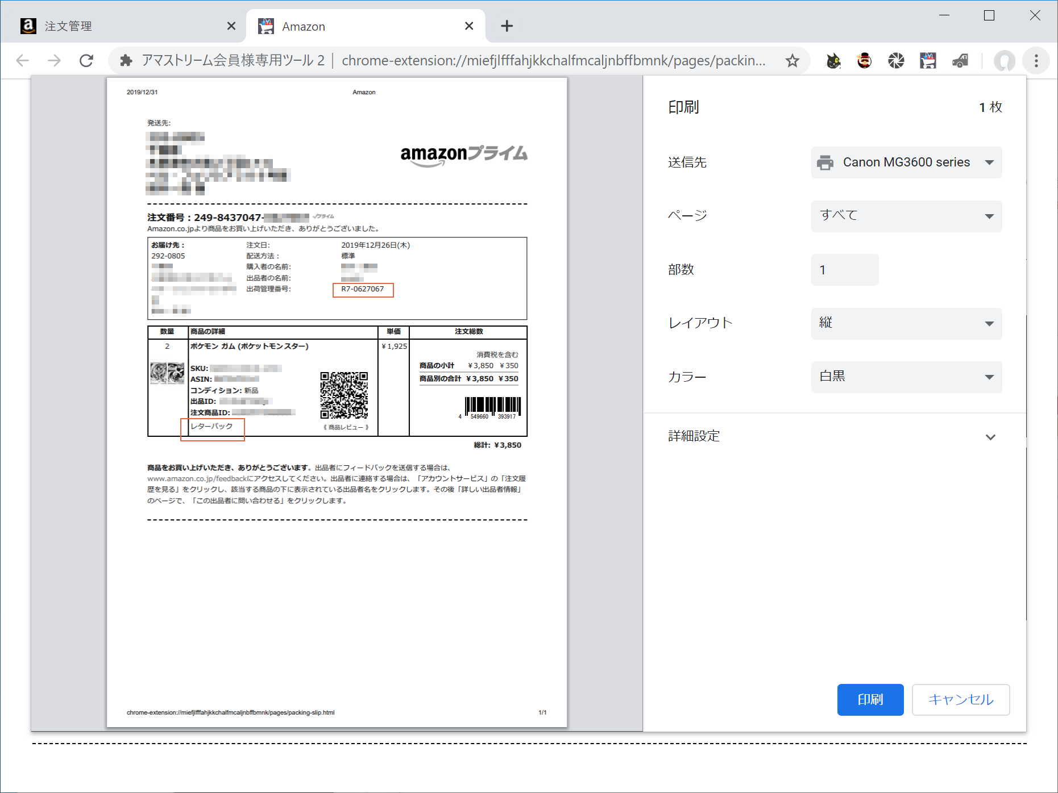Open the red hat character extension icon
Viewport: 1058px width, 793px height.
(864, 60)
